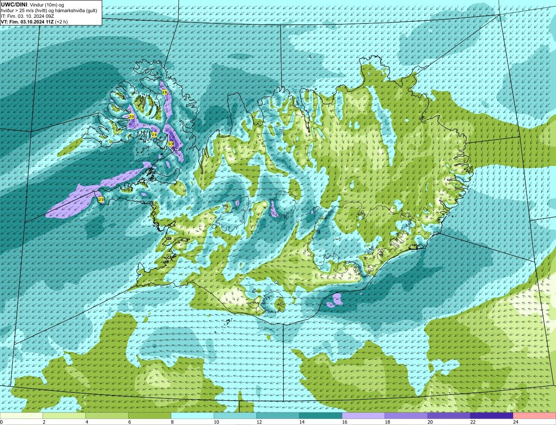Click the legend scale number 14
This screenshot has height=425, width=556.
click(302, 422)
